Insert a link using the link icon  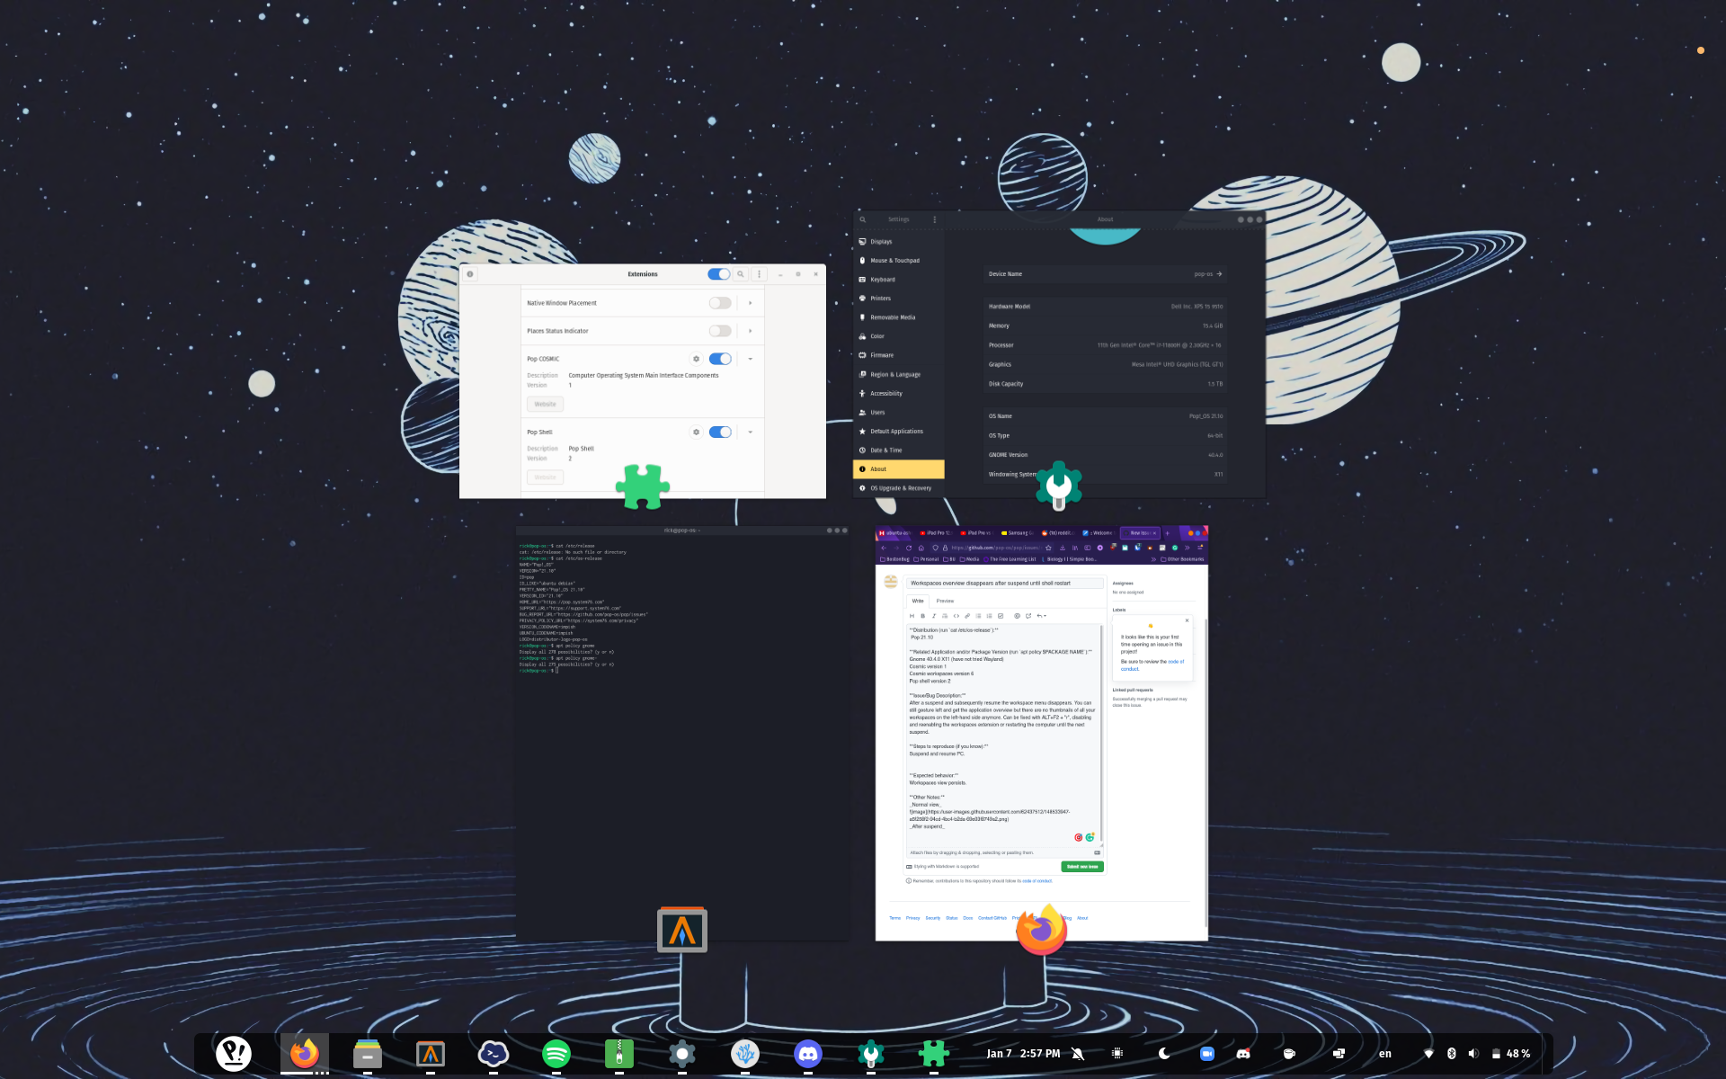pos(967,616)
